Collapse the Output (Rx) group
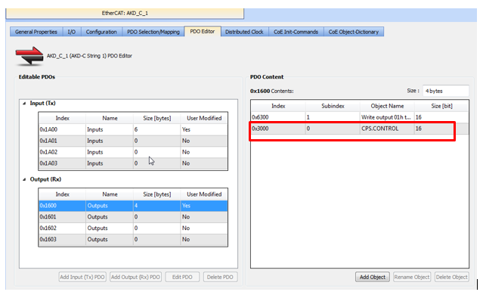The width and height of the screenshot is (483, 295). [x=24, y=180]
